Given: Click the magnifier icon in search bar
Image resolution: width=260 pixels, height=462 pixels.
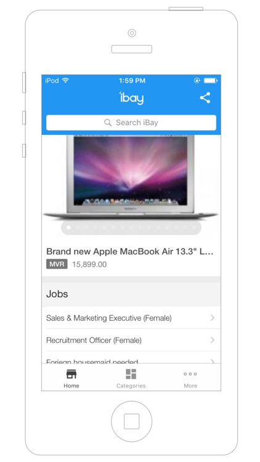Looking at the screenshot, I should click(108, 123).
